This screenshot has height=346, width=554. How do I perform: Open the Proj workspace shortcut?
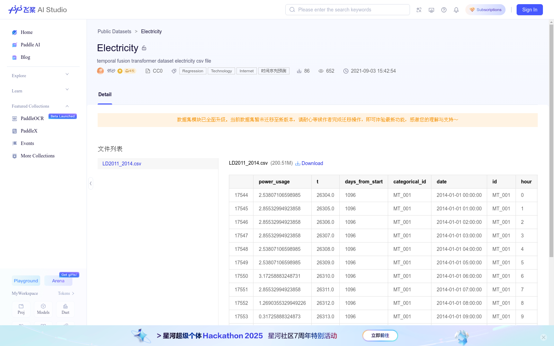pyautogui.click(x=21, y=309)
